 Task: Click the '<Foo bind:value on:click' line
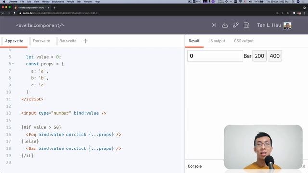pos(74,135)
